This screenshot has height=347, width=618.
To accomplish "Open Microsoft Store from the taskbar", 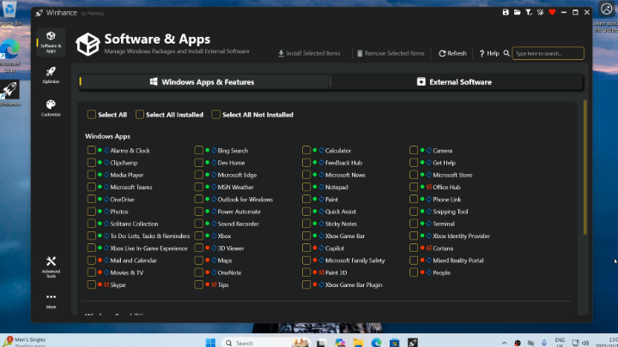I will [395, 343].
